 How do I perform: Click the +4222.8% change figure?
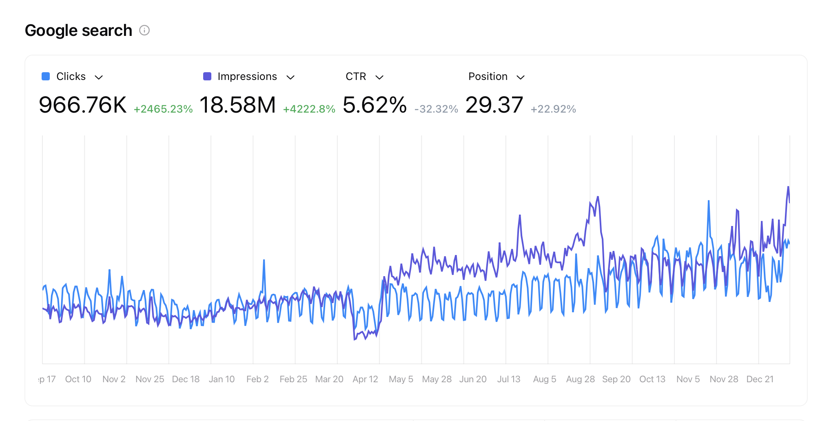tap(309, 109)
